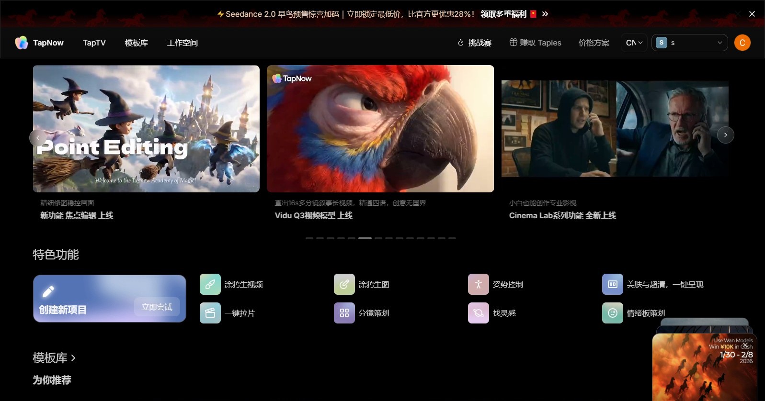The image size is (765, 401).
Task: Click the 为你推荐 heading
Action: click(52, 380)
